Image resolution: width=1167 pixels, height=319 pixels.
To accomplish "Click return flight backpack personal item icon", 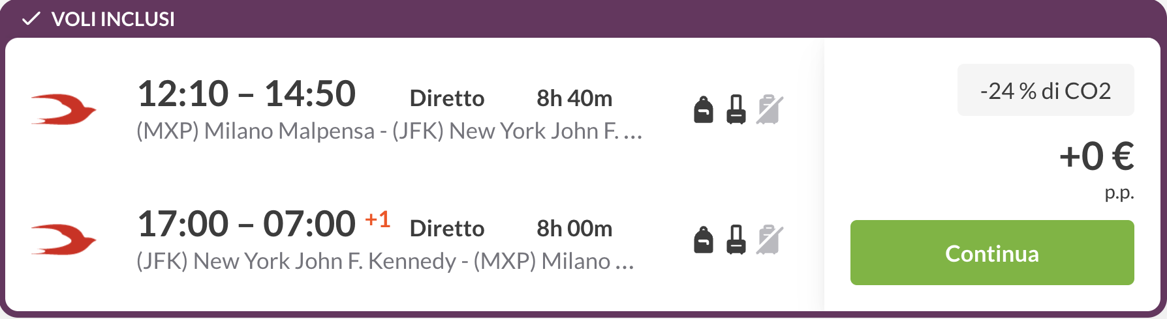I will coord(703,240).
